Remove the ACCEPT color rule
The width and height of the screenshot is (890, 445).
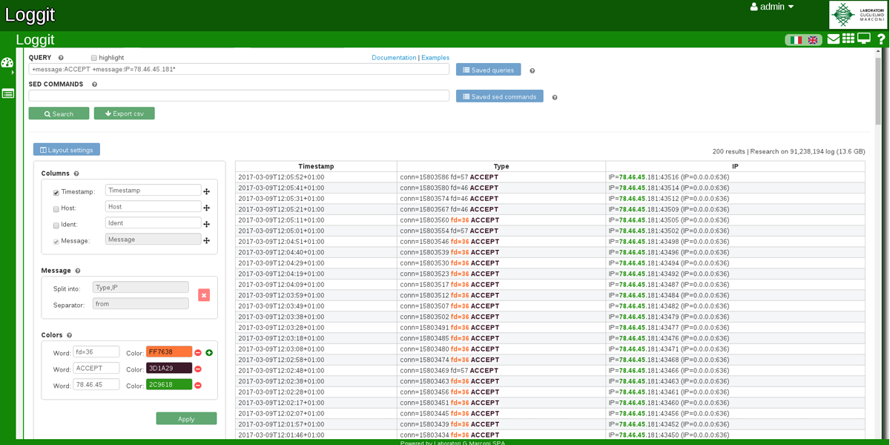click(x=198, y=369)
